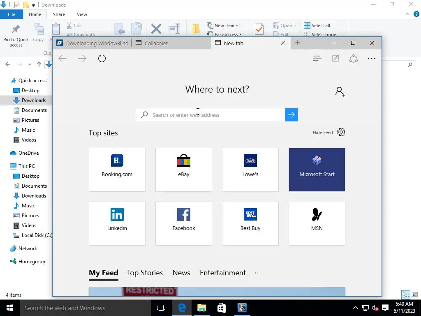Switch to Downloading WindowBlinds tab
Image resolution: width=421 pixels, height=316 pixels.
coord(92,43)
